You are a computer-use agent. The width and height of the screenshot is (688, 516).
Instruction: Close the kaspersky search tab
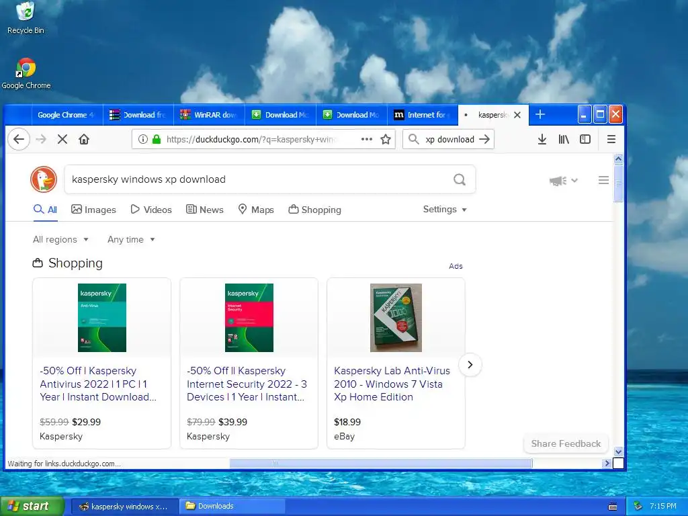coord(517,115)
